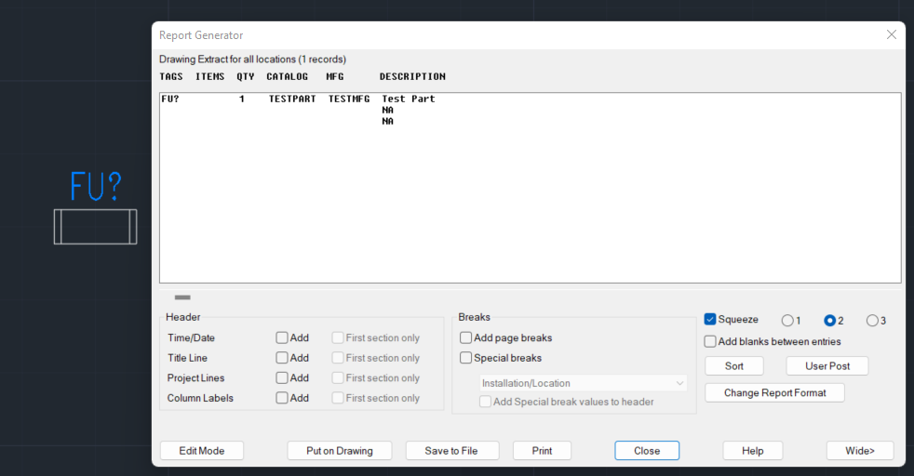Viewport: 914px width, 476px height.
Task: Enable Time/Date Add checkbox
Action: (x=282, y=337)
